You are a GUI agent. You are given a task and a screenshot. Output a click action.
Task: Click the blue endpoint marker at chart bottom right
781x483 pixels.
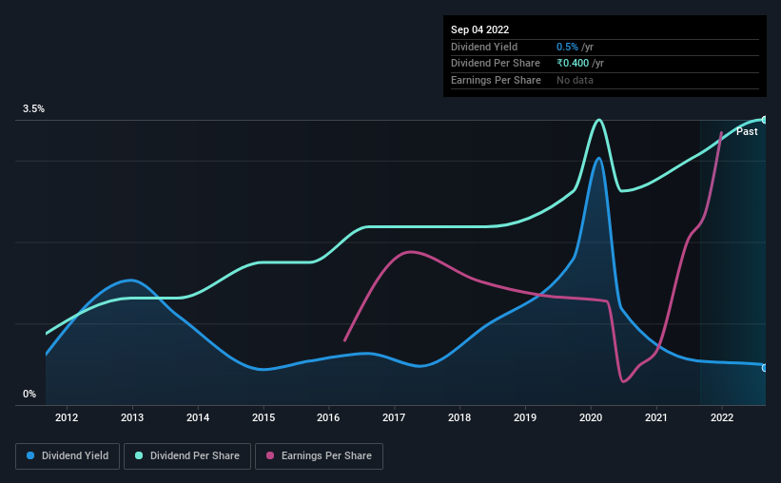(765, 368)
